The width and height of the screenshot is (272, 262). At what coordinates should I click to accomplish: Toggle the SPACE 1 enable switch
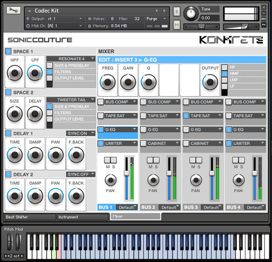pos(8,51)
